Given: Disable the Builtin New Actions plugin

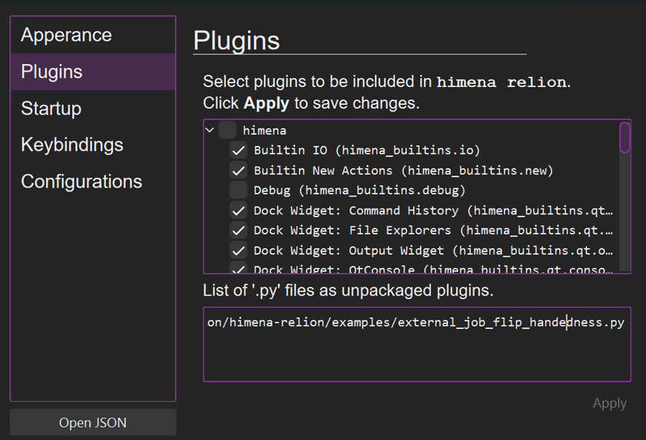Looking at the screenshot, I should [238, 170].
